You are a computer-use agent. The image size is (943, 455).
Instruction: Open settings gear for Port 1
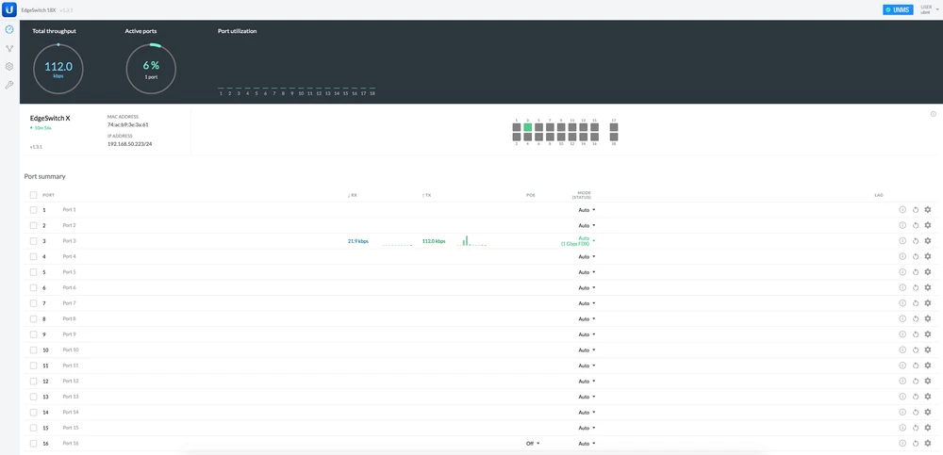click(x=928, y=210)
